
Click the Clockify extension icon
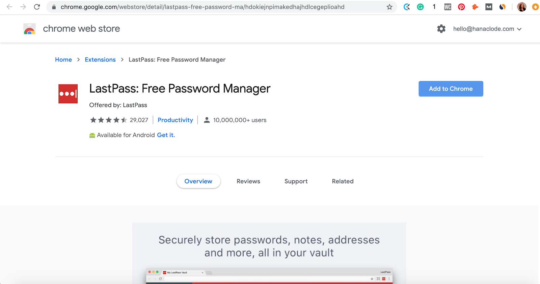pyautogui.click(x=407, y=7)
